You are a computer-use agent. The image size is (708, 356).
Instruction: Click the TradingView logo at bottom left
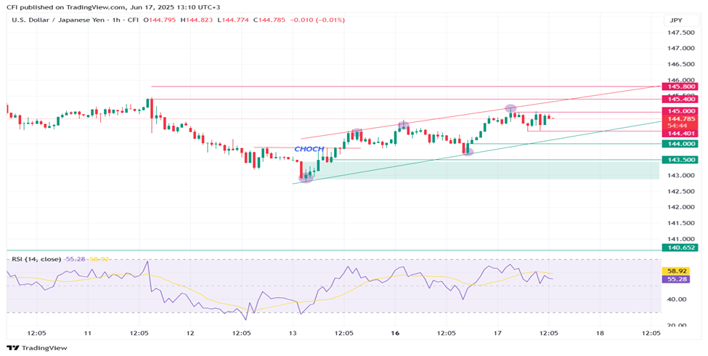pos(37,348)
